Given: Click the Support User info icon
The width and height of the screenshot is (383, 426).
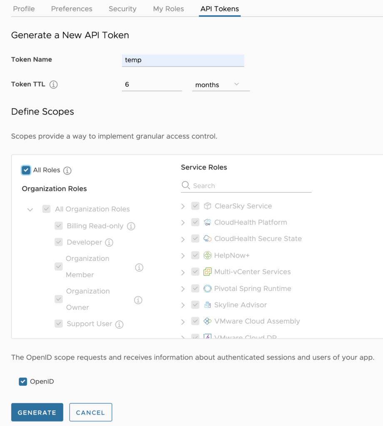Looking at the screenshot, I should click(119, 324).
